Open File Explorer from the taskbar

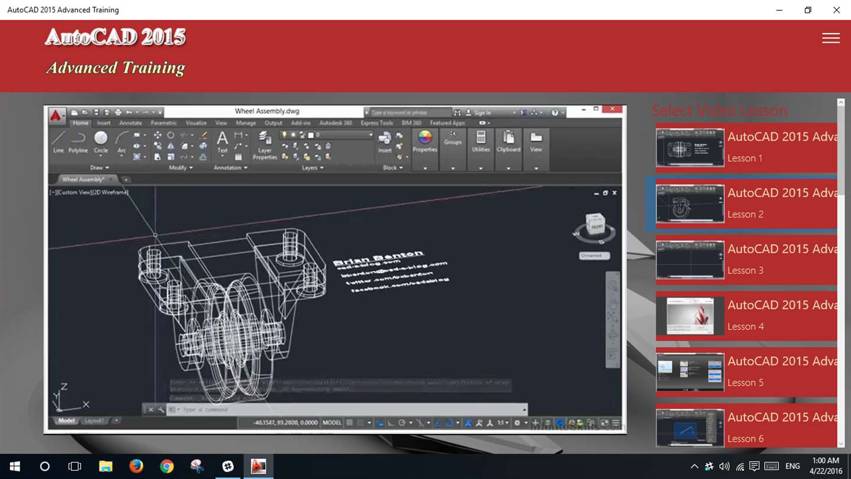(x=105, y=467)
